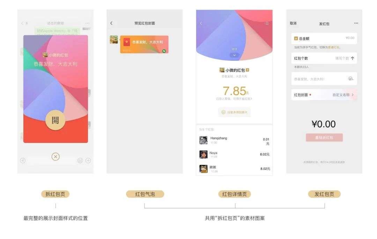Expand 红包封面 自定义名称 row
Viewport: 377px width, 239px height.
(324, 95)
